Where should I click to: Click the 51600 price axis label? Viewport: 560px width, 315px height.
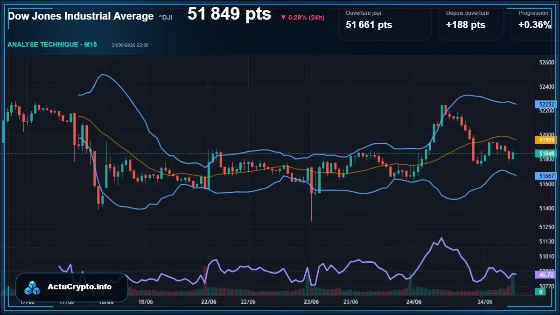pyautogui.click(x=546, y=184)
